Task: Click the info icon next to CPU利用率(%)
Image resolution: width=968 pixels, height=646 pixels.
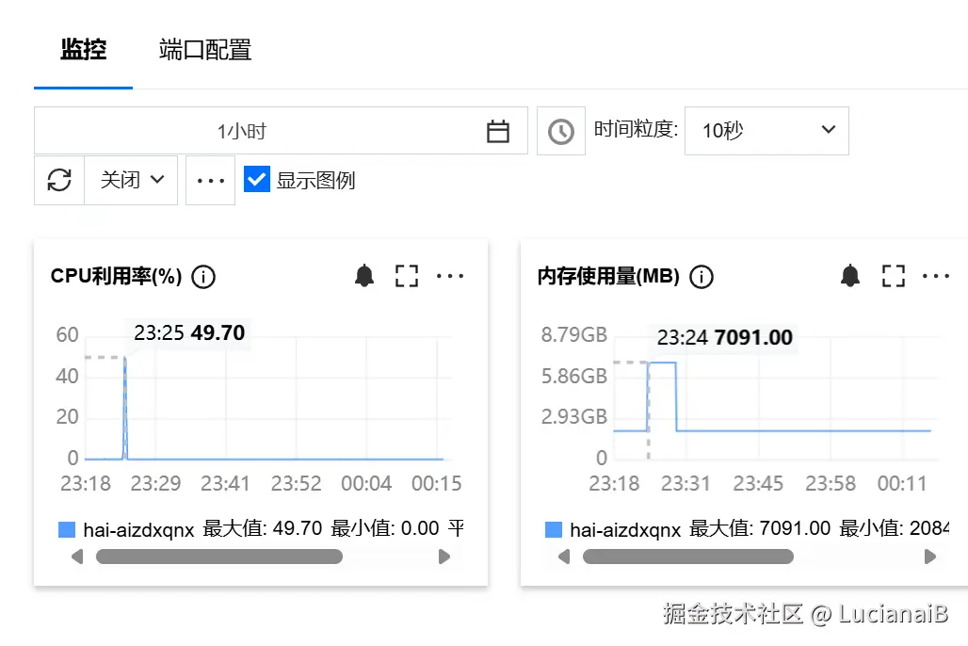Action: click(203, 277)
